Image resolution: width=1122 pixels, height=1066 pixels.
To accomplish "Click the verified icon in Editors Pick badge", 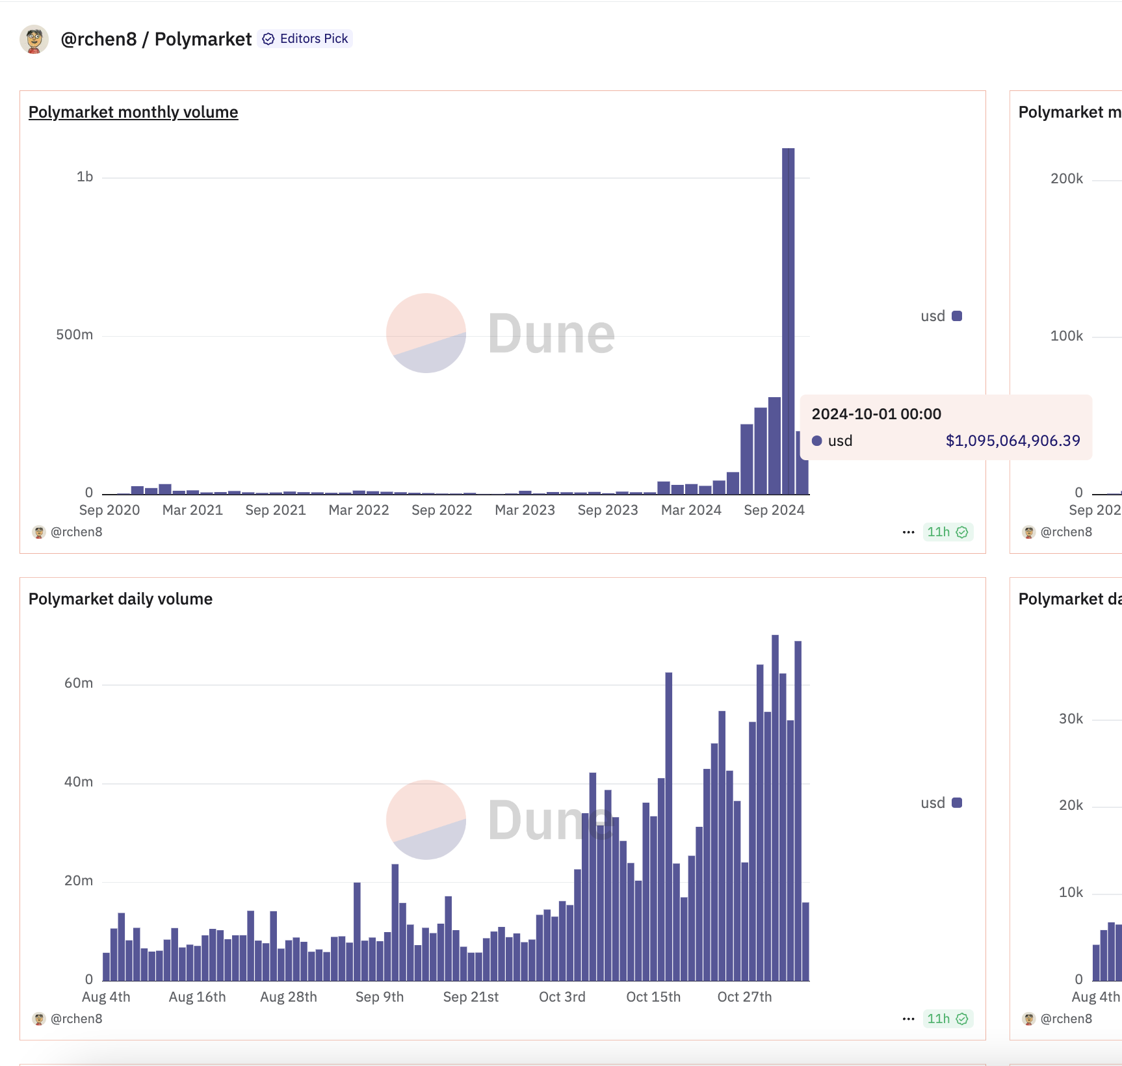I will [x=268, y=39].
